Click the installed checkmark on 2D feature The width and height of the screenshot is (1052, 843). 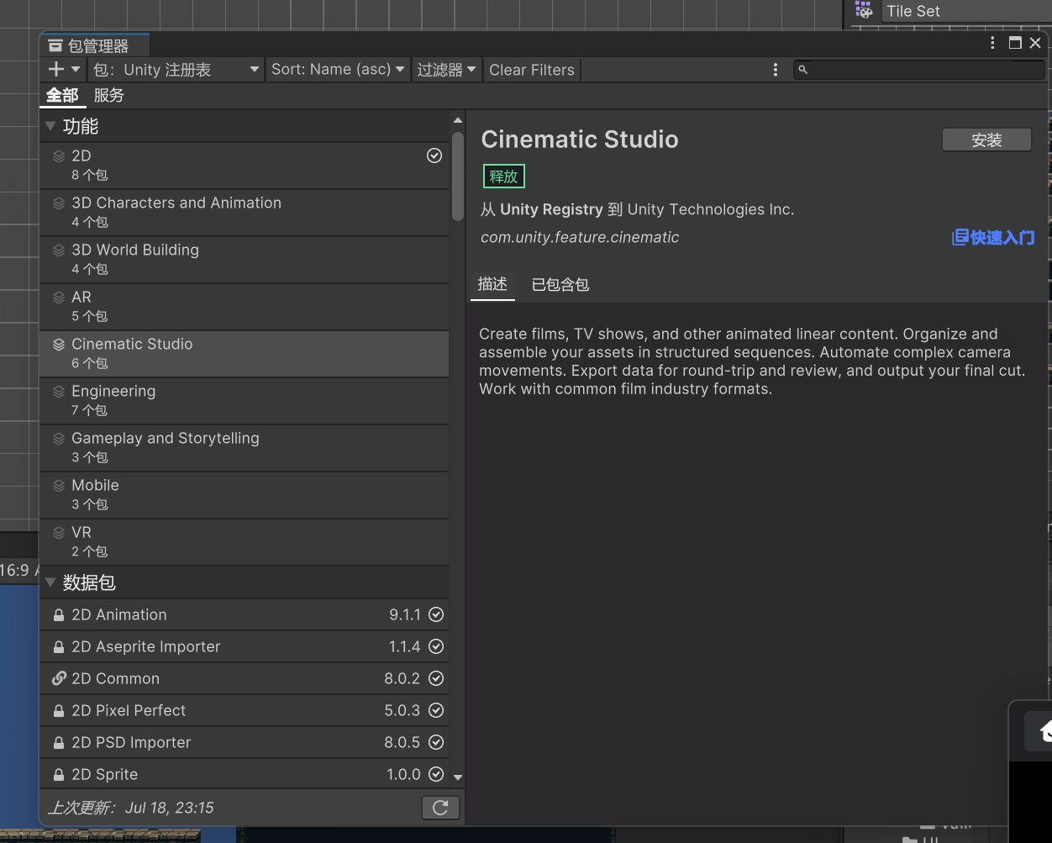point(434,155)
